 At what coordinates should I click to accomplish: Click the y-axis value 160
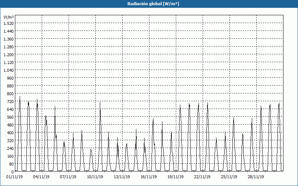10,156
